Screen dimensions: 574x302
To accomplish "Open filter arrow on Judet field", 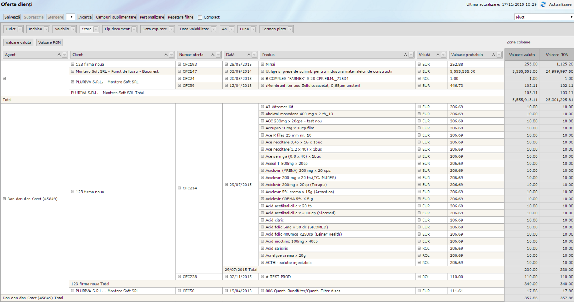I will 20,29.
